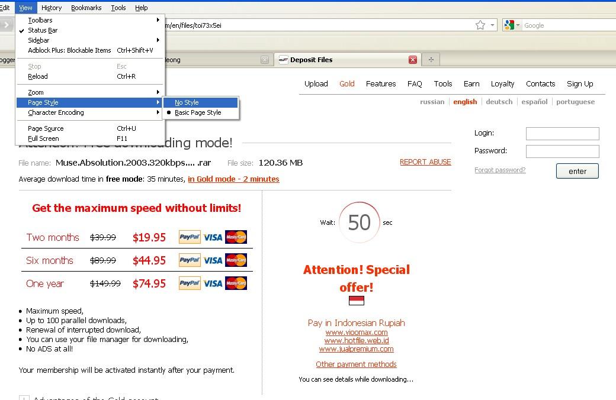The image size is (616, 400).
Task: Open the Earn navigation link
Action: pyautogui.click(x=471, y=83)
